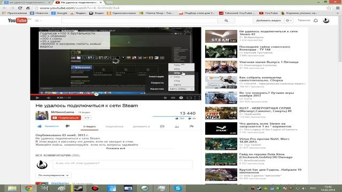This screenshot has width=342, height=192.
Task: Reload the page in Chrome
Action: click(20, 8)
